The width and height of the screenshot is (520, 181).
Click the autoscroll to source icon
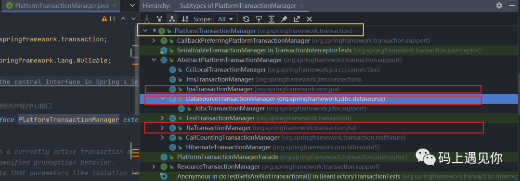click(259, 19)
